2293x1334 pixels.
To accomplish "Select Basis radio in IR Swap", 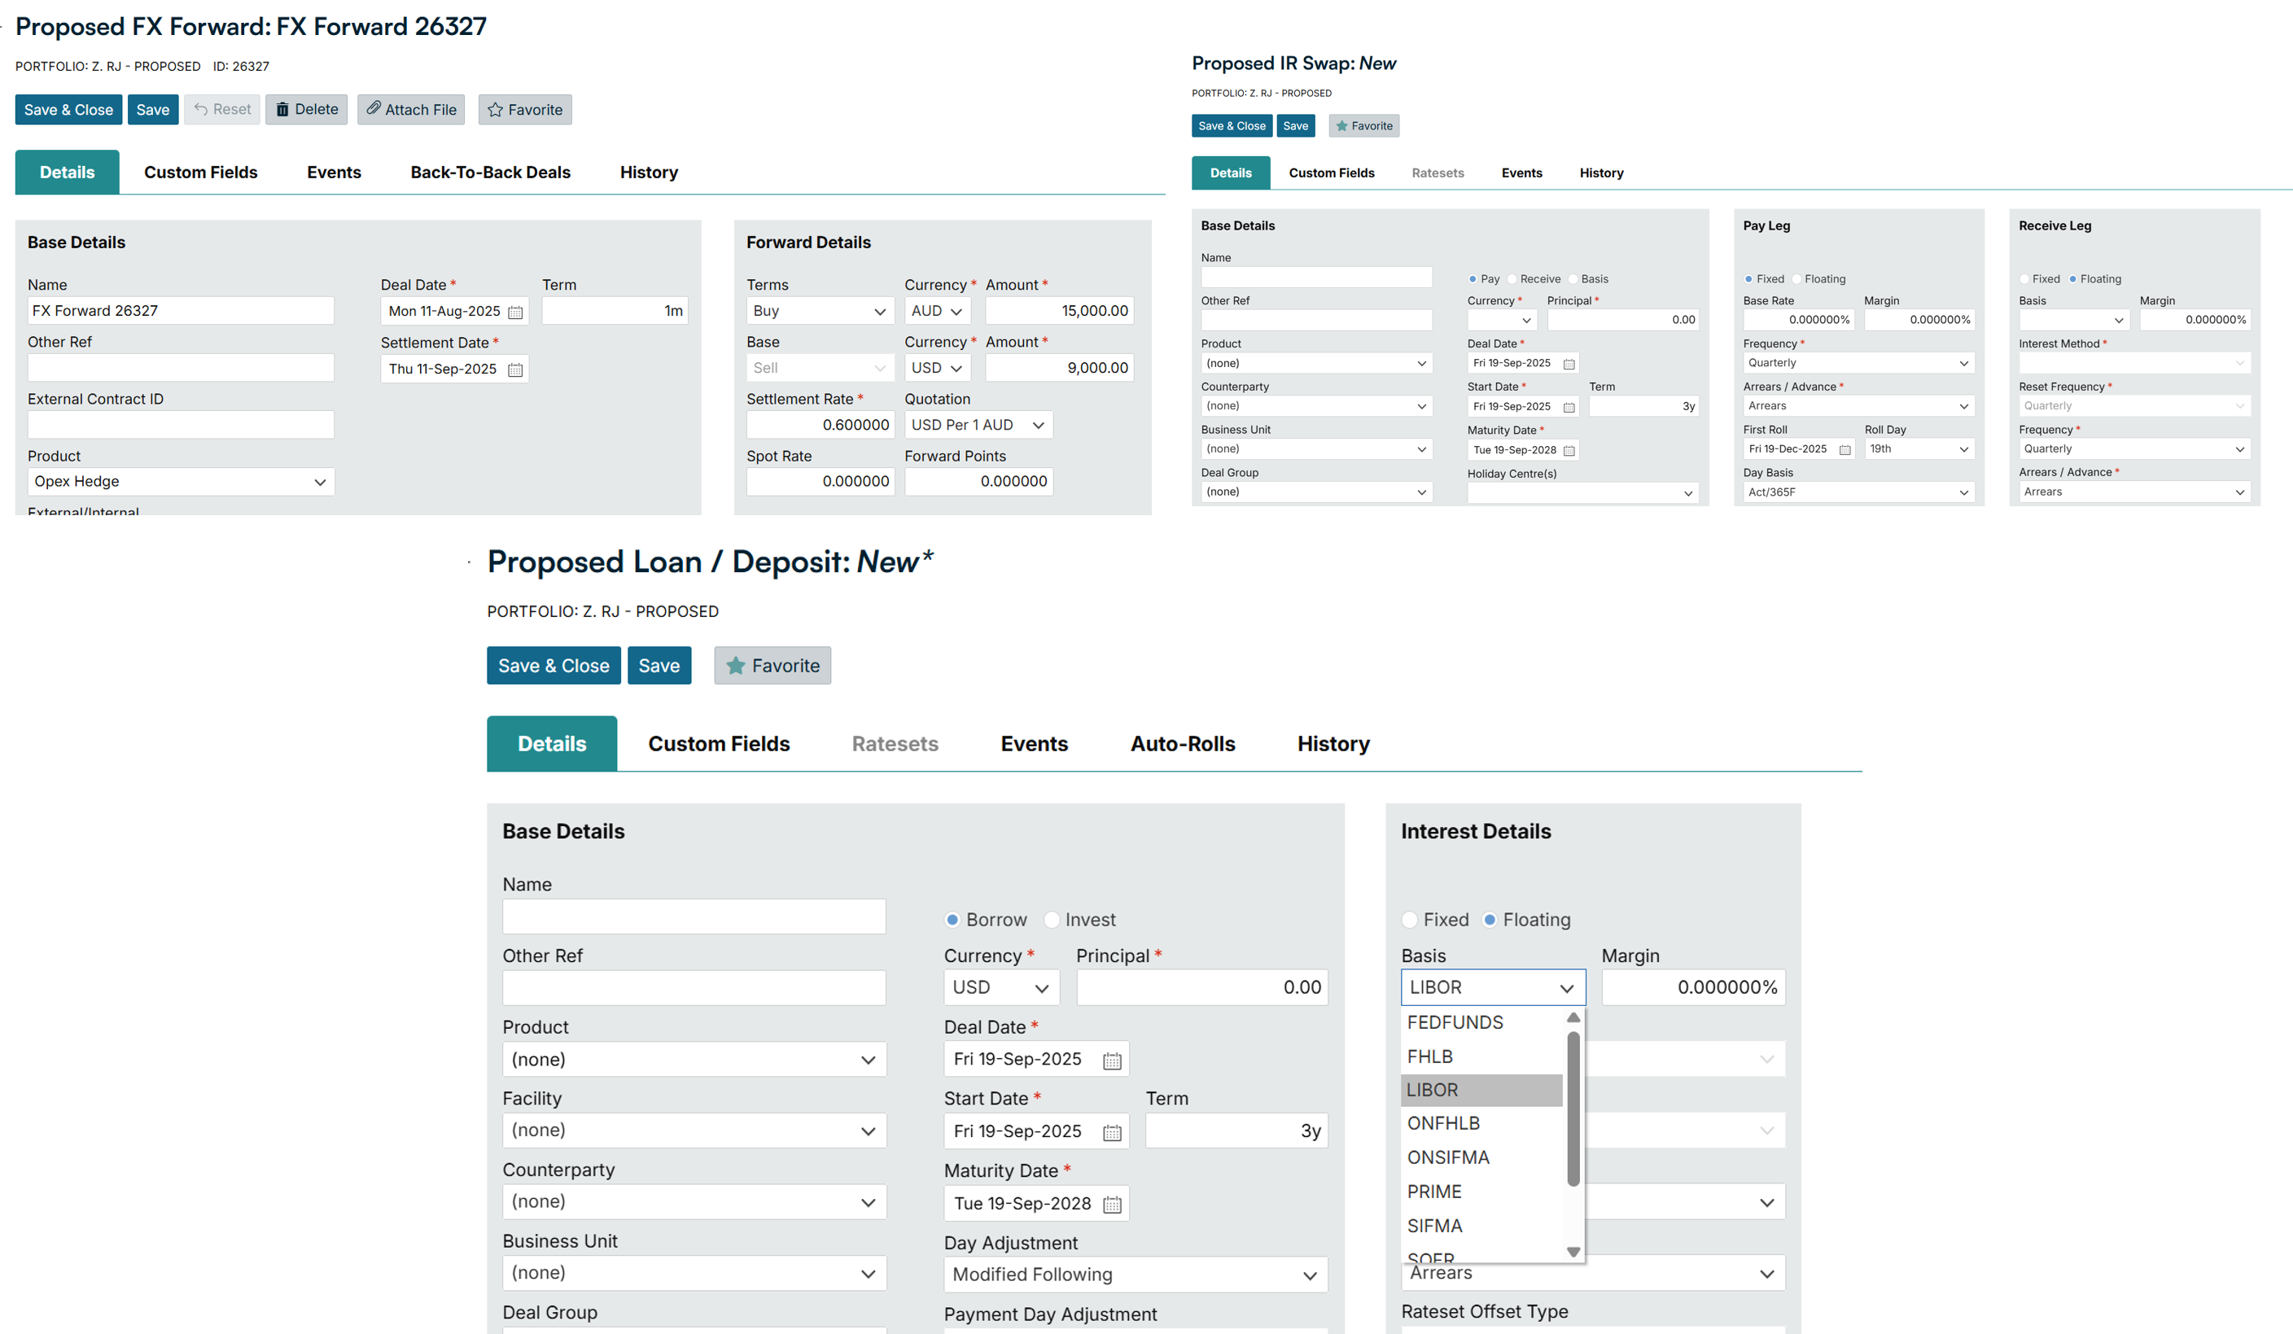I will [x=1573, y=279].
